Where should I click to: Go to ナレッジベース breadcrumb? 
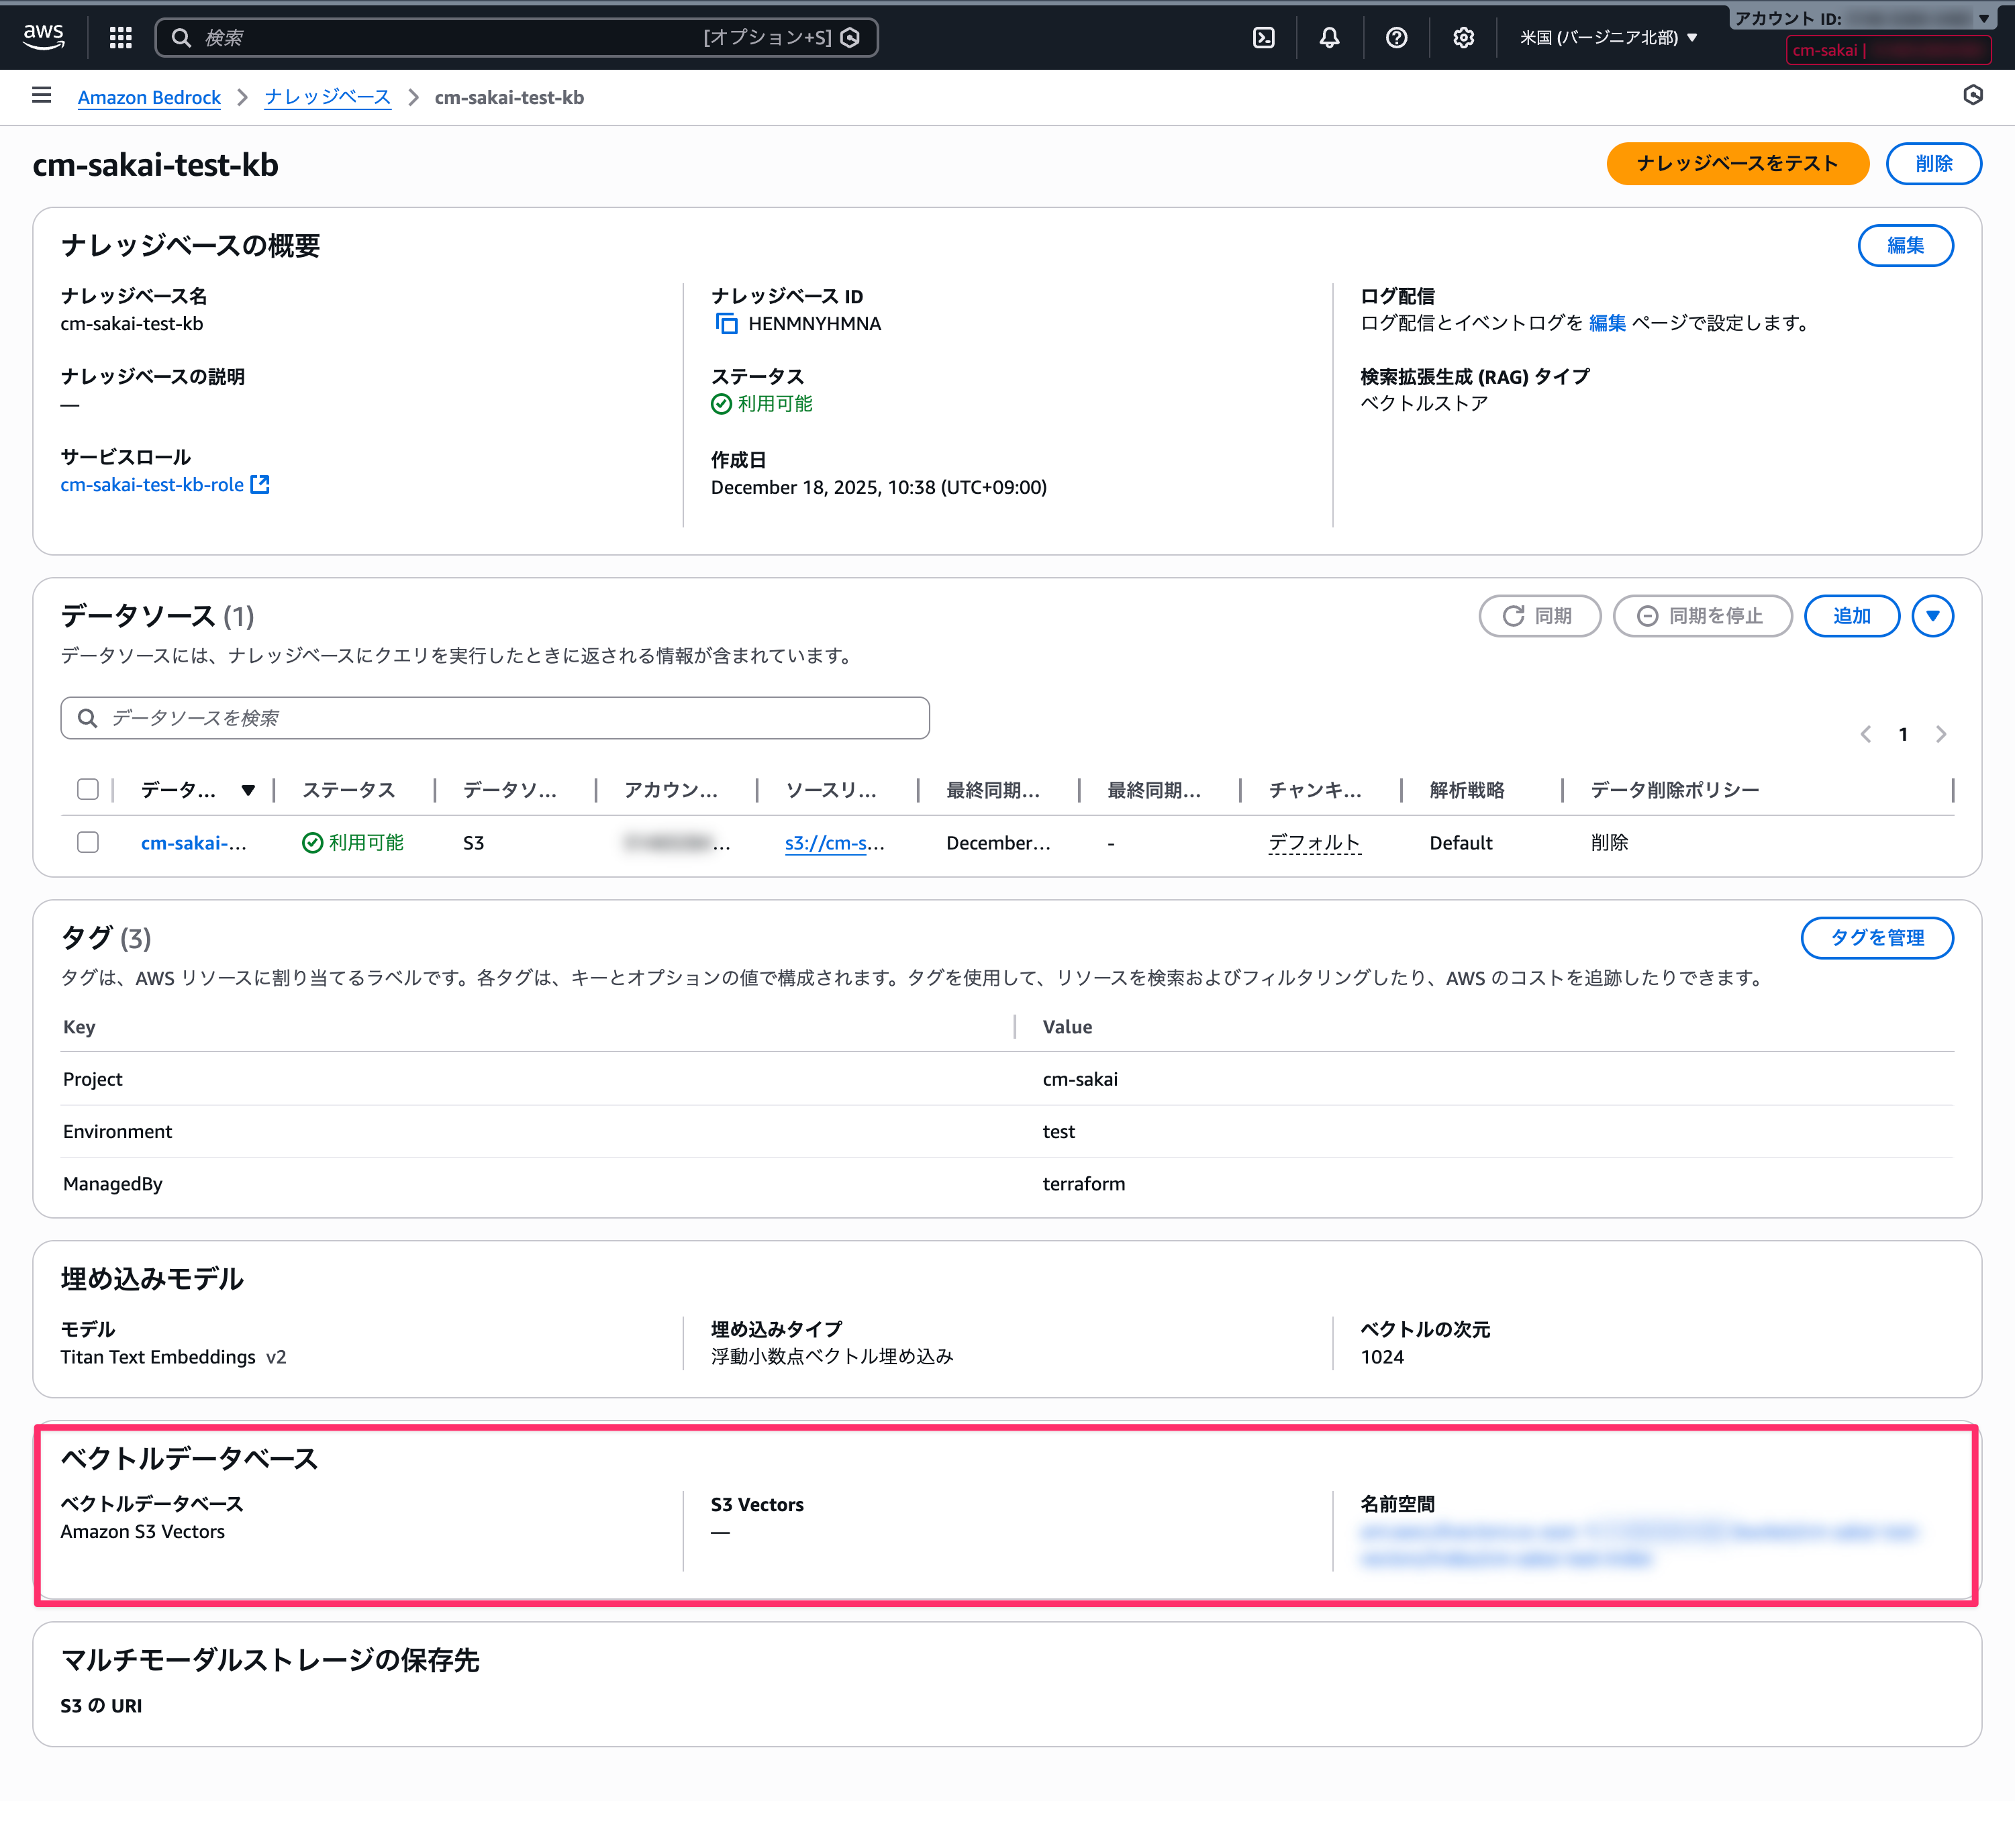327,97
